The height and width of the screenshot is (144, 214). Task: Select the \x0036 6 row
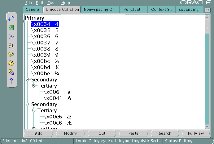[45, 36]
